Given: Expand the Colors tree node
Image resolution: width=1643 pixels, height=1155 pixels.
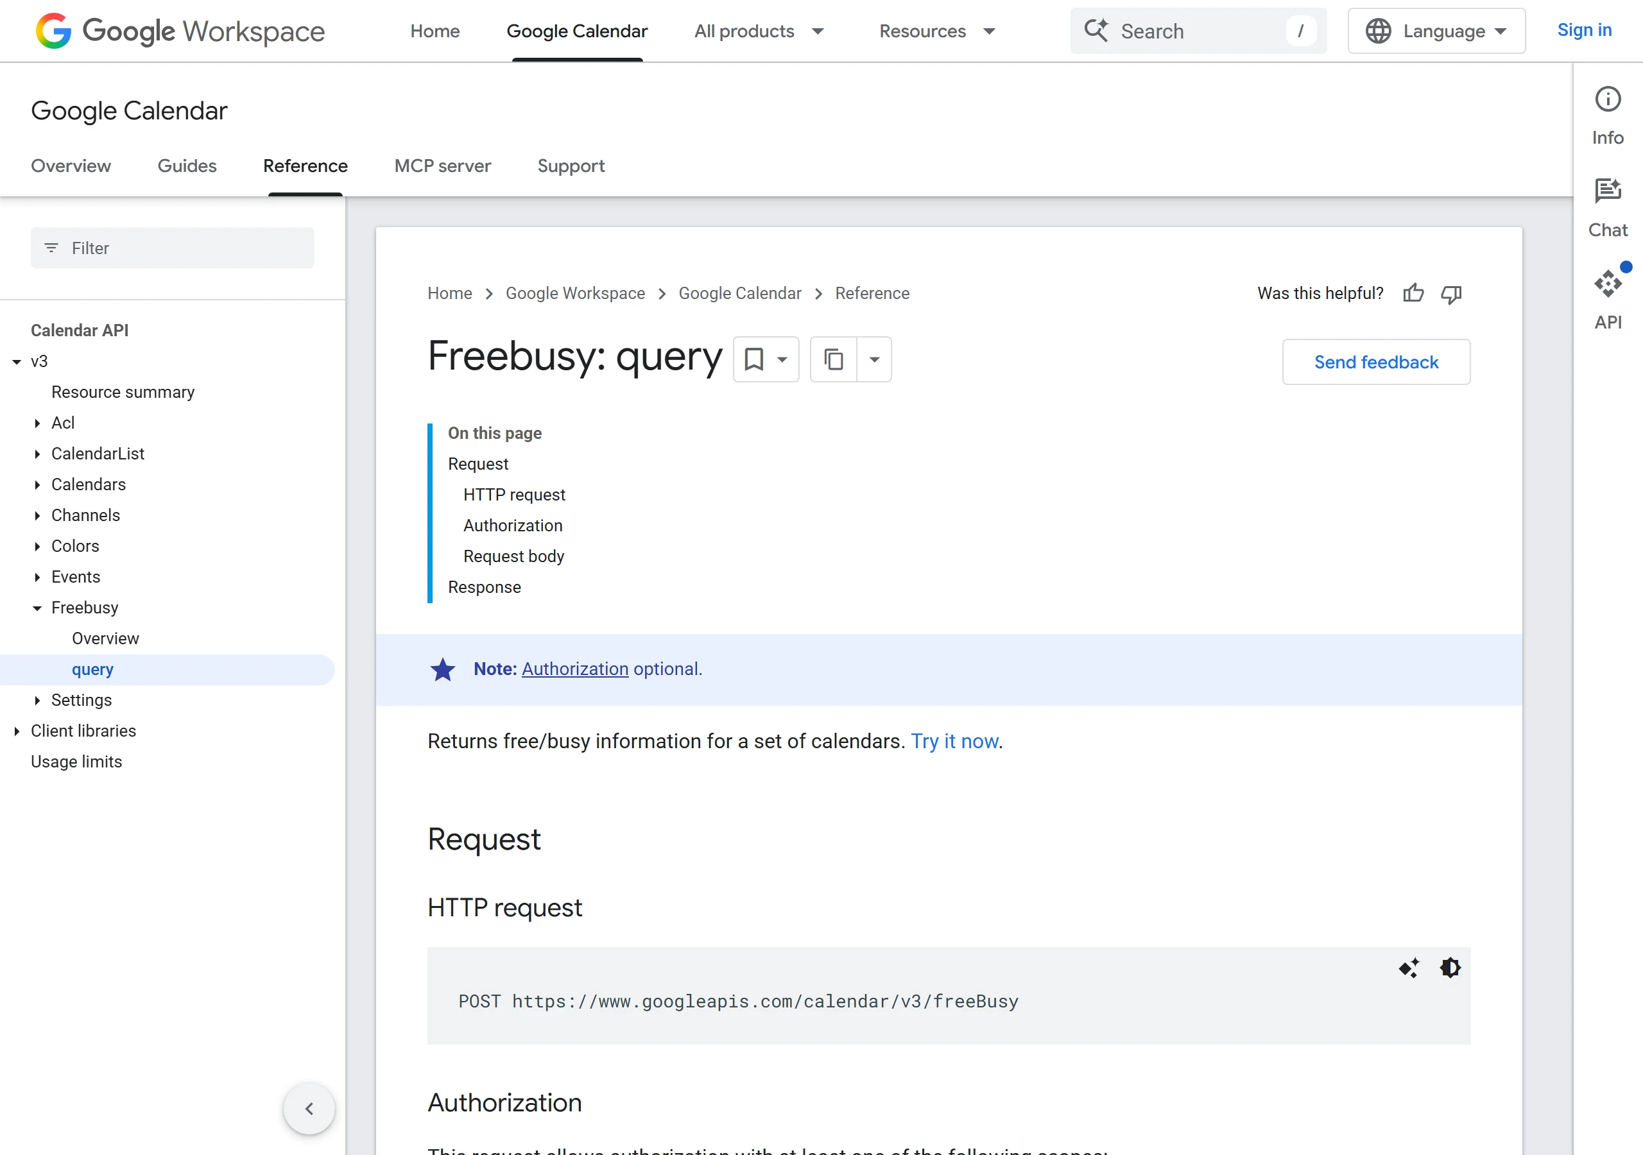Looking at the screenshot, I should tap(37, 546).
